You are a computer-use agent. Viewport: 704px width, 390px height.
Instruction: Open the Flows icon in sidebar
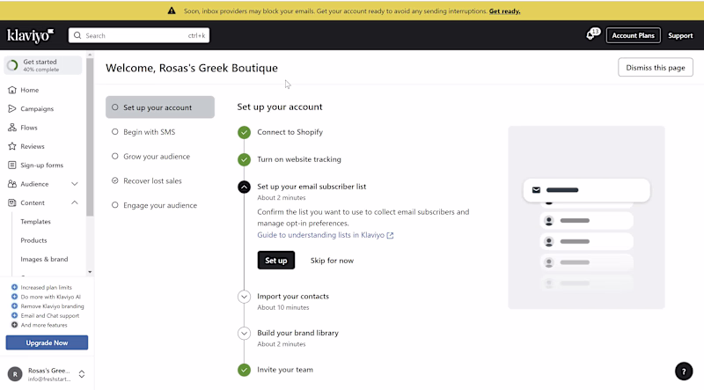pos(12,128)
